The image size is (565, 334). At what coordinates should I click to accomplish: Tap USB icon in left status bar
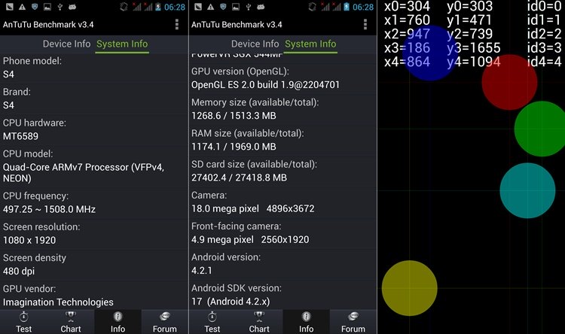coord(60,7)
